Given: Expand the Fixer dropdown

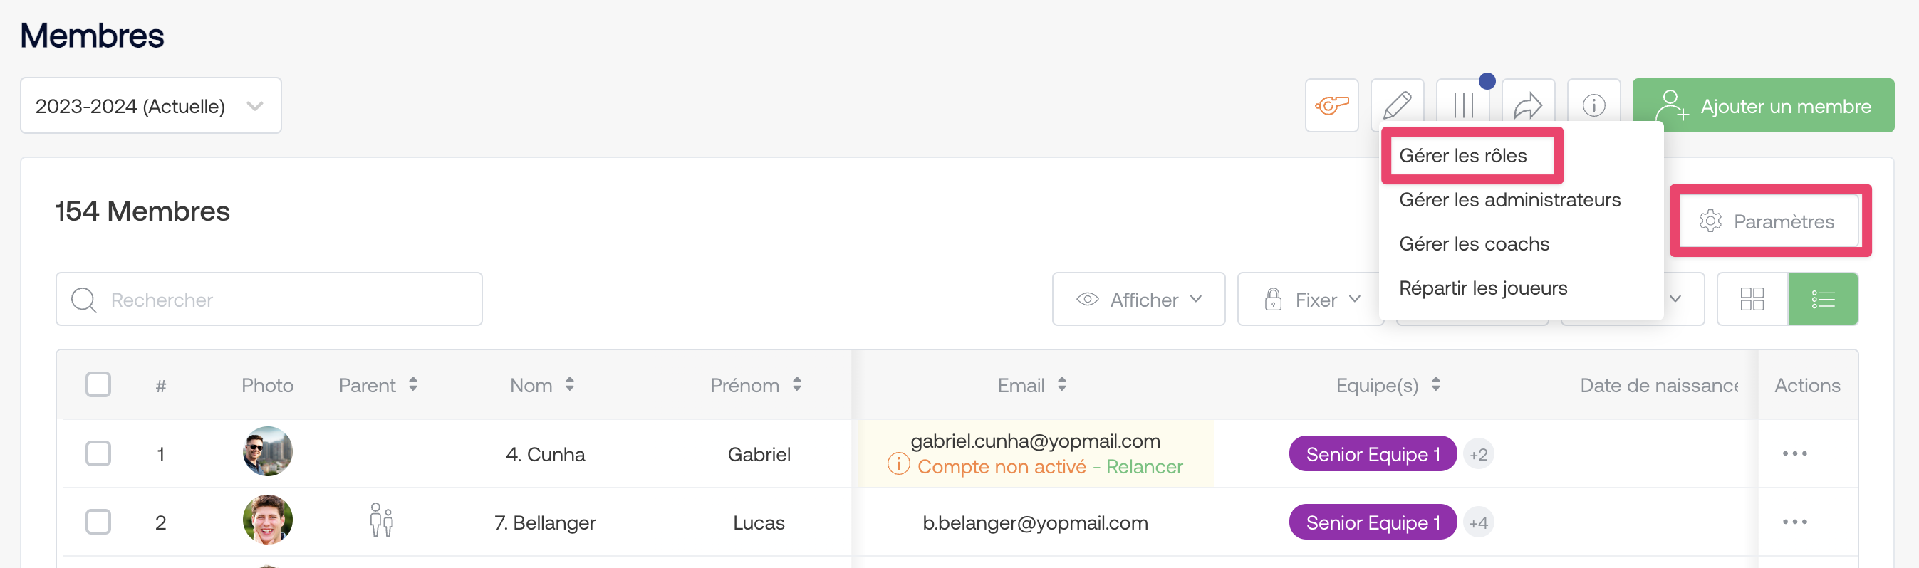Looking at the screenshot, I should coord(1312,299).
